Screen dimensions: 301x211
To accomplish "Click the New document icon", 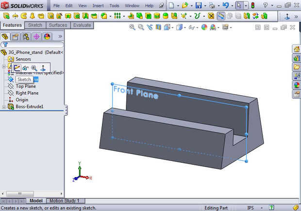I will 171,5.
